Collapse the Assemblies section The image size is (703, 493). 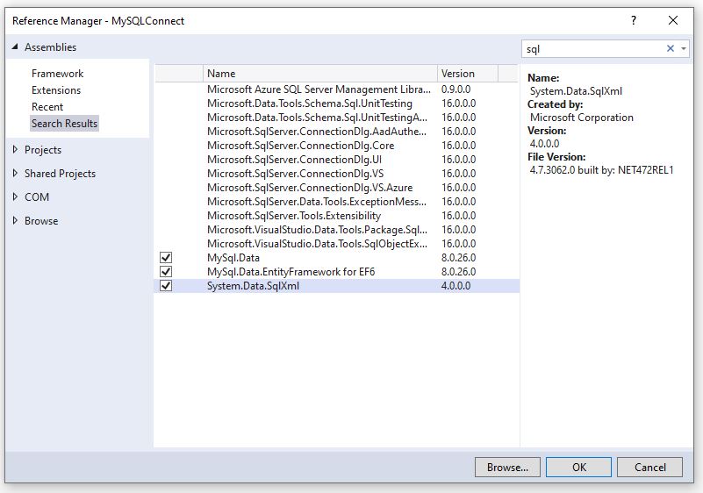[15, 46]
